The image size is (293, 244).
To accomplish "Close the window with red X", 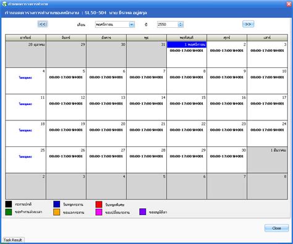I will pos(289,4).
